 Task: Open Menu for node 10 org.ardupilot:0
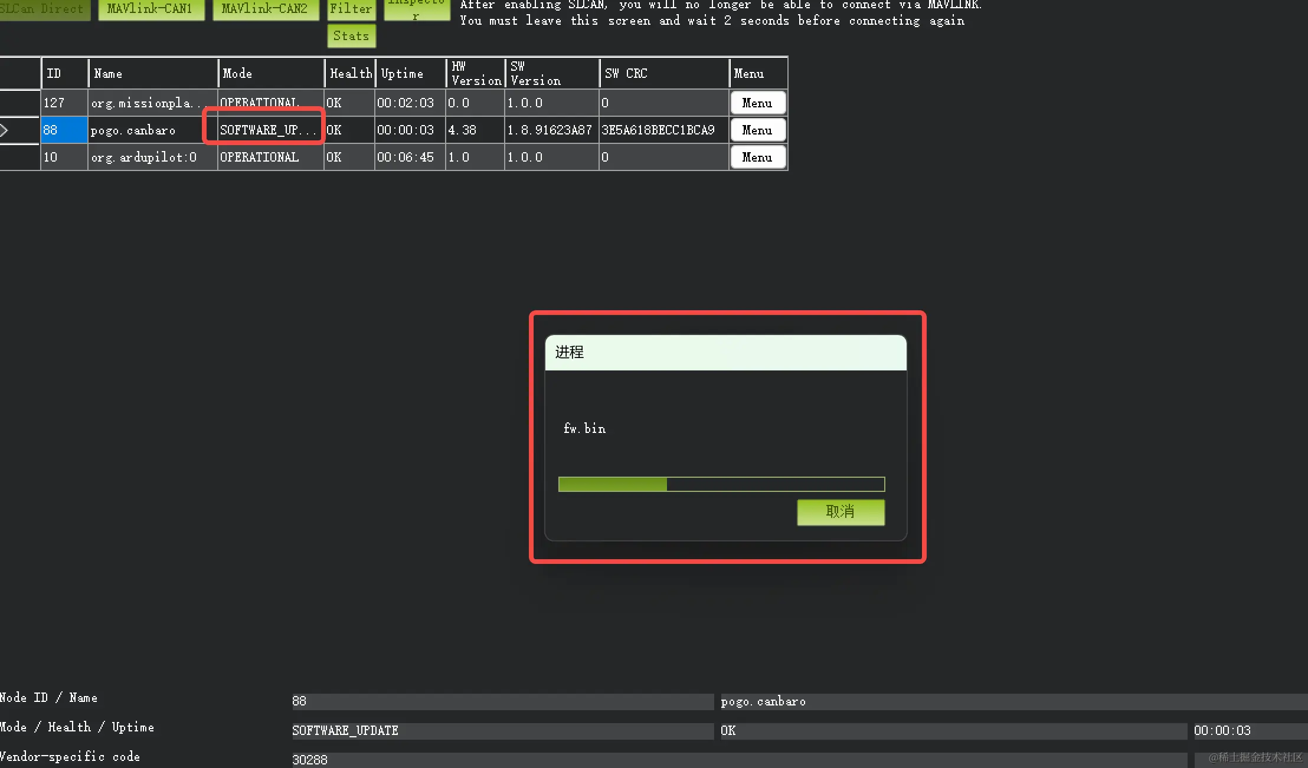757,157
